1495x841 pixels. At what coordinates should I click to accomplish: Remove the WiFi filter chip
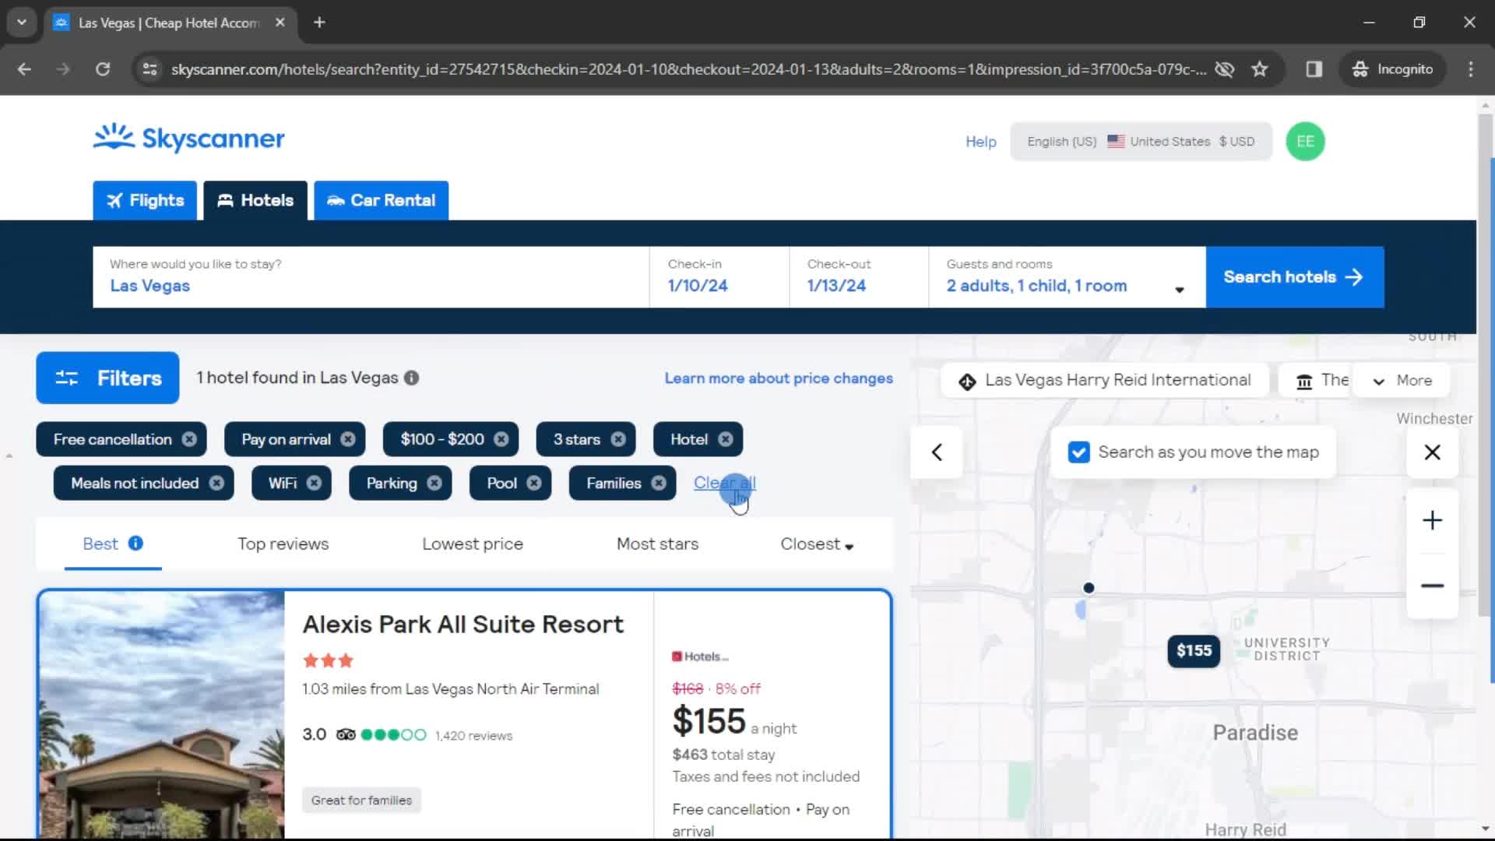point(314,483)
